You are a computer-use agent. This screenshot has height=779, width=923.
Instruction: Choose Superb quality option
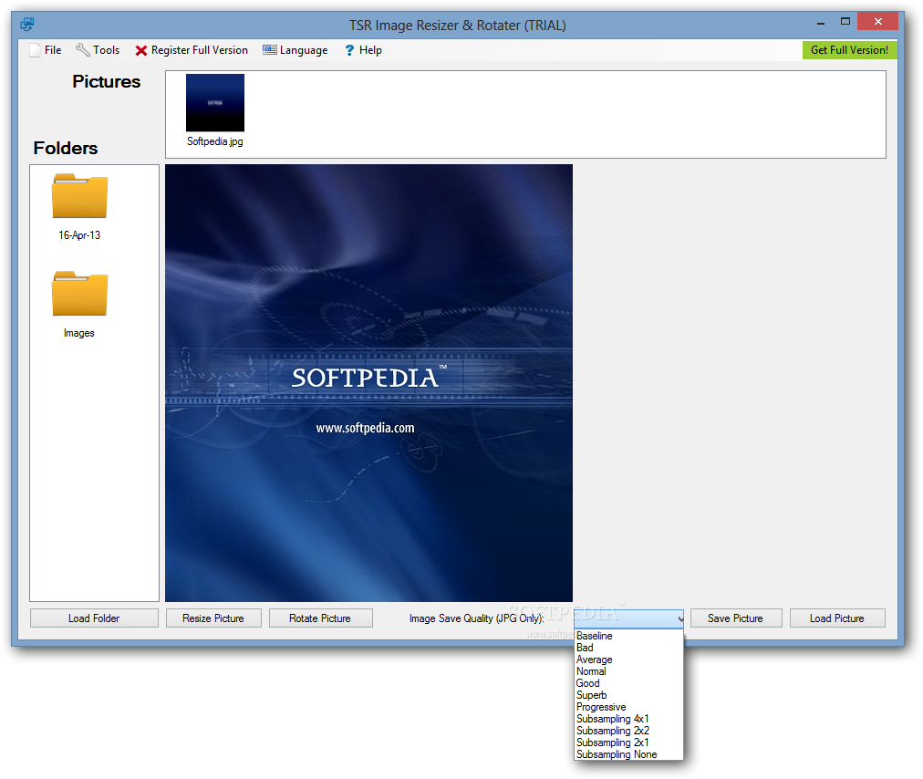(x=628, y=695)
